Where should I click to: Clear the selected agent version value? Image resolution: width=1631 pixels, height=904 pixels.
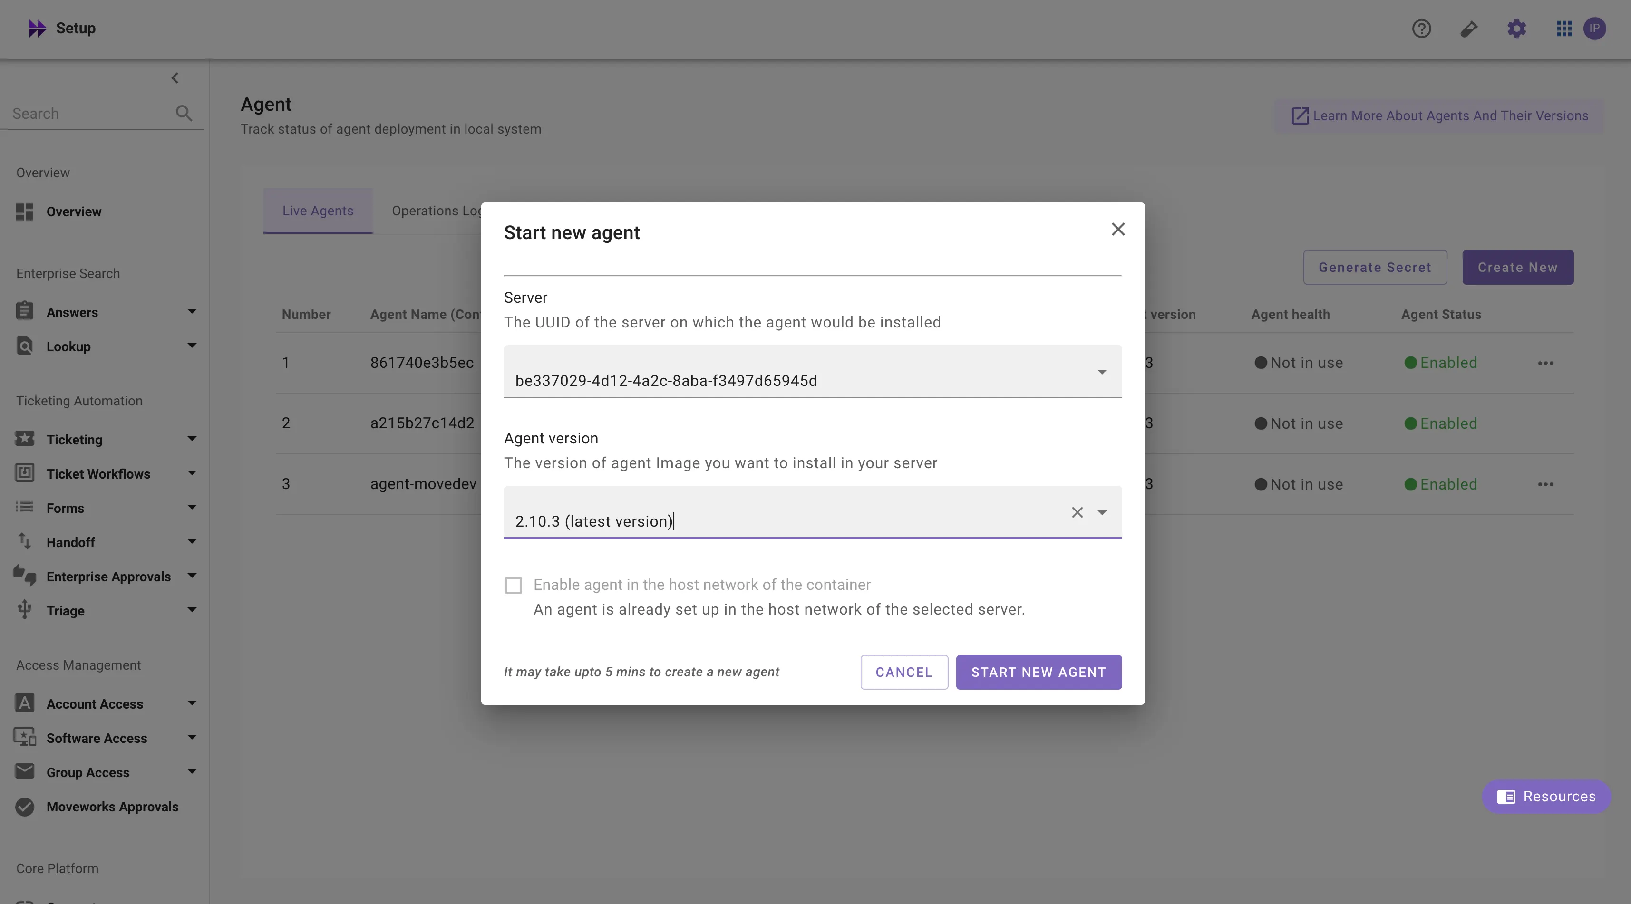1077,512
